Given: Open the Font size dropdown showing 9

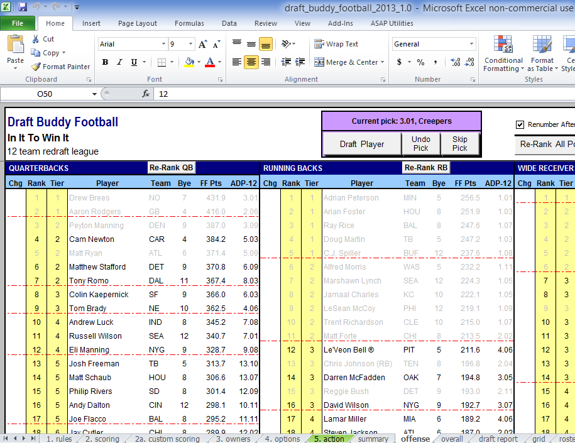Looking at the screenshot, I should tap(190, 44).
